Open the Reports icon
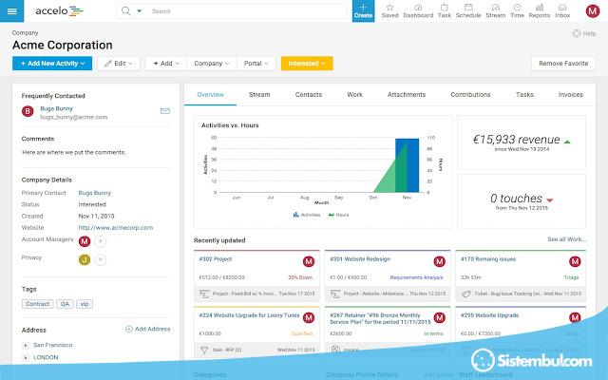This screenshot has height=380, width=608. (540, 10)
